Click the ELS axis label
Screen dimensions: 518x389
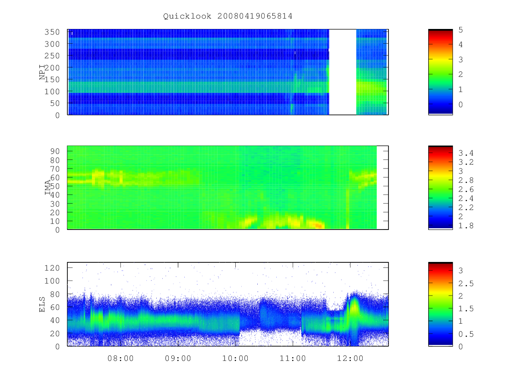[43, 304]
